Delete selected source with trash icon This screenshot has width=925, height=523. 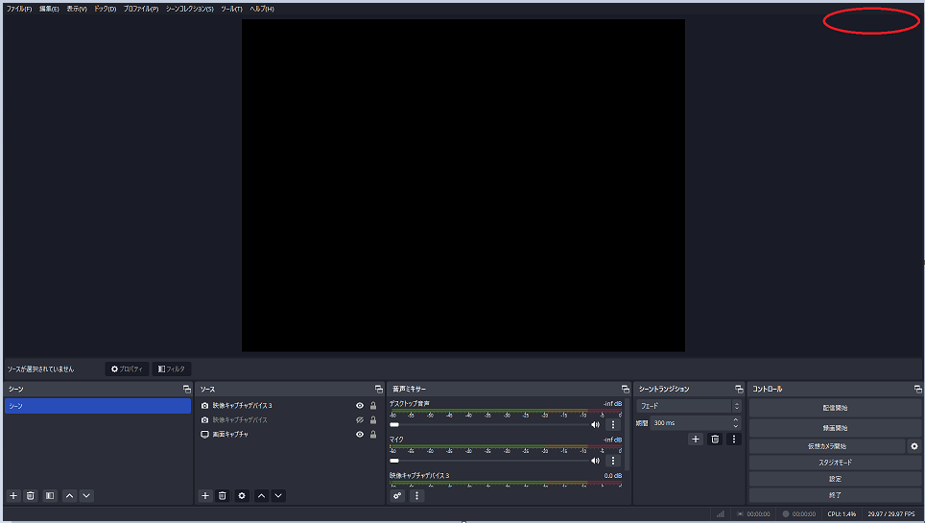pyautogui.click(x=223, y=496)
